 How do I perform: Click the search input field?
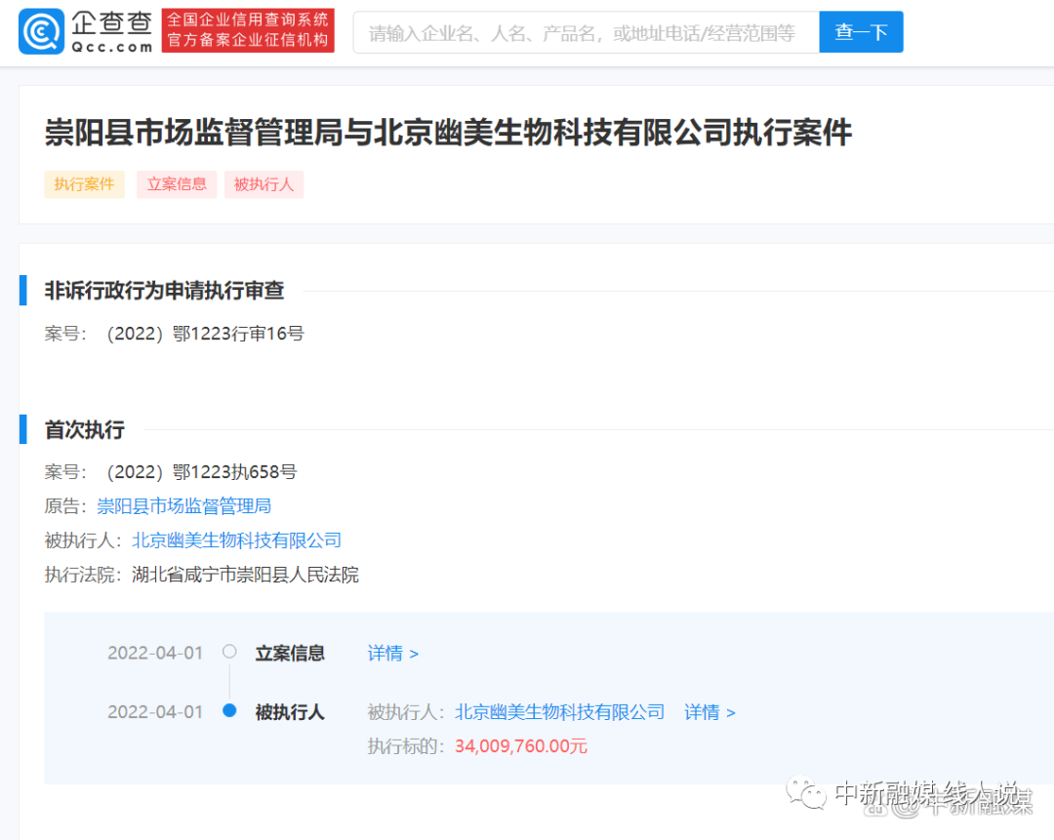point(586,31)
